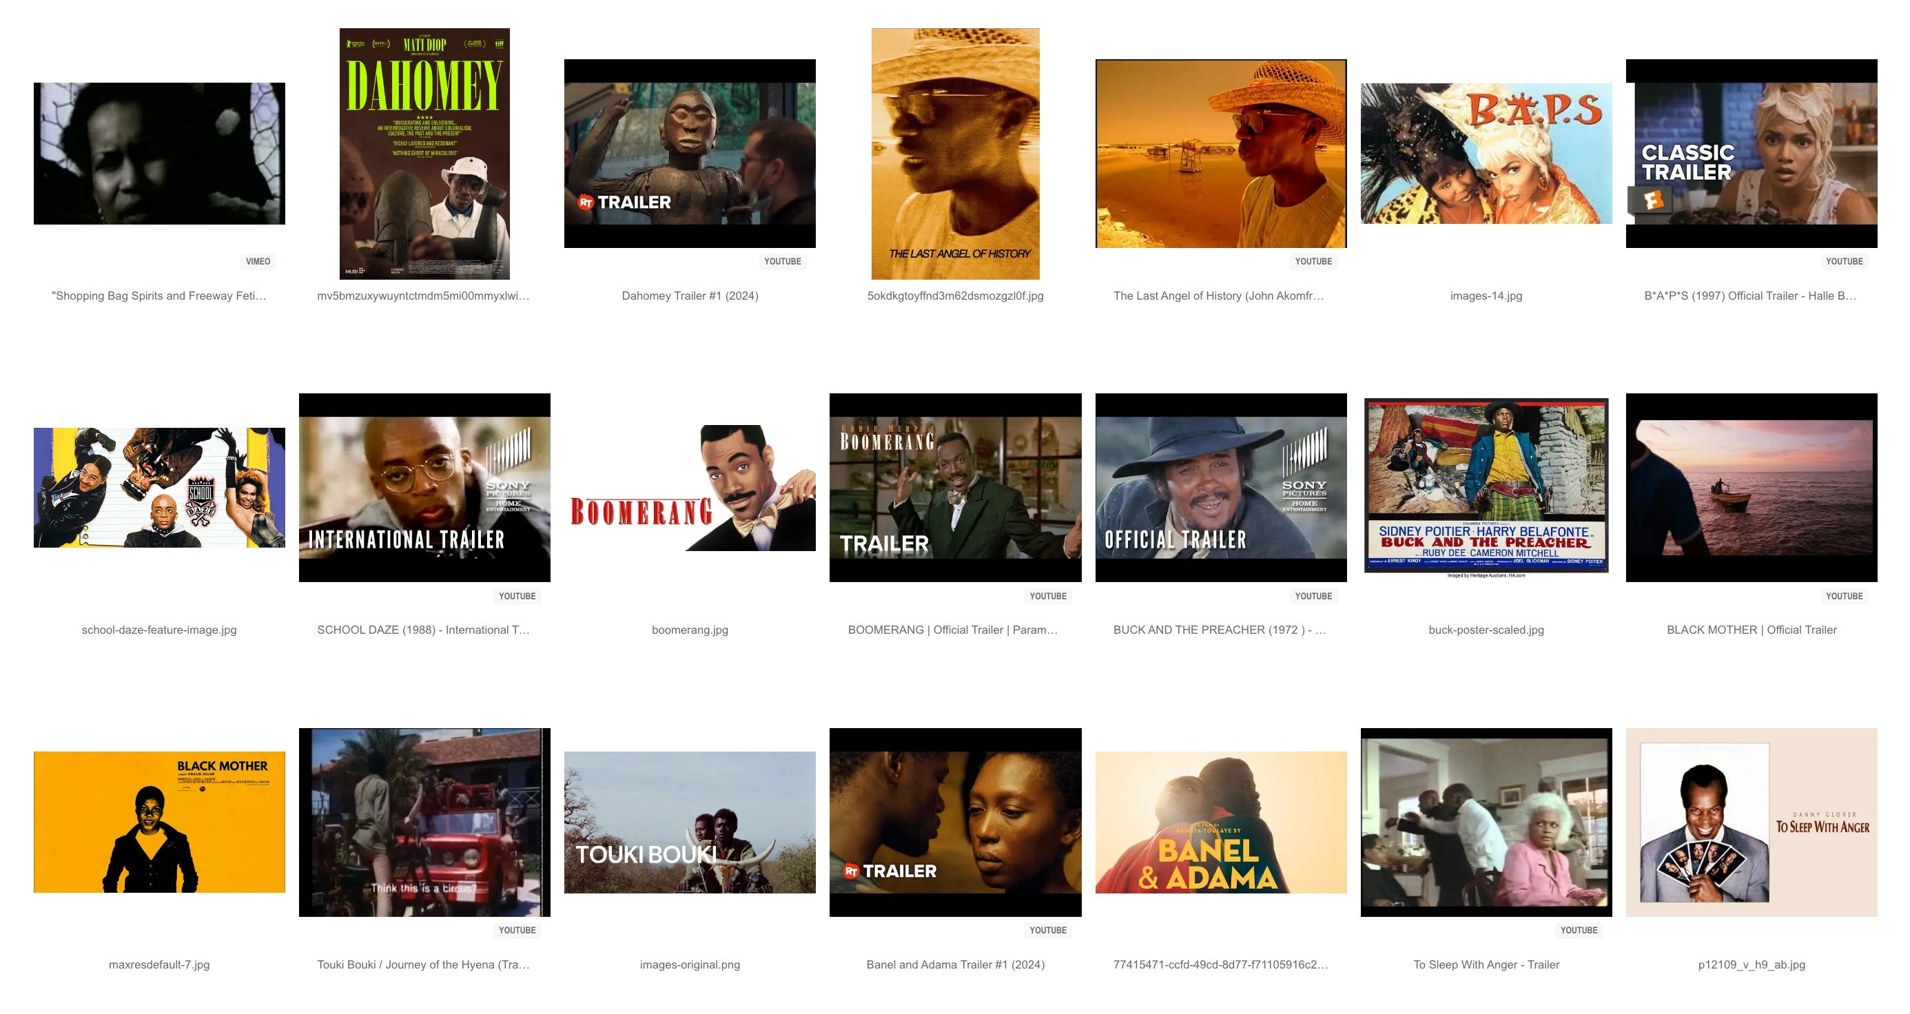Image resolution: width=1910 pixels, height=1014 pixels.
Task: Click the Banel and Adama Trailer title
Action: click(955, 964)
